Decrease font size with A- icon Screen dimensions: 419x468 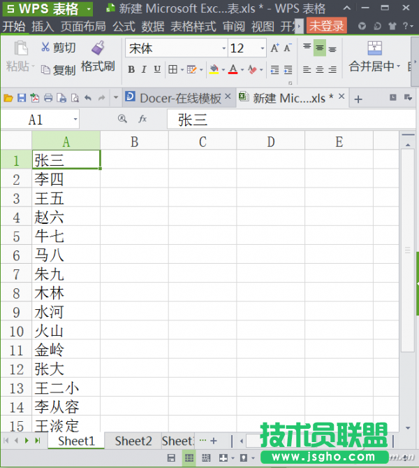[x=288, y=48]
